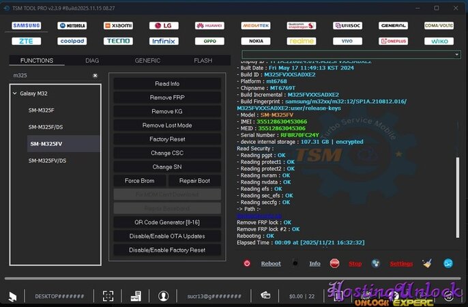The width and height of the screenshot is (468, 307).
Task: Click the Huawei brand logo
Action: point(209,25)
